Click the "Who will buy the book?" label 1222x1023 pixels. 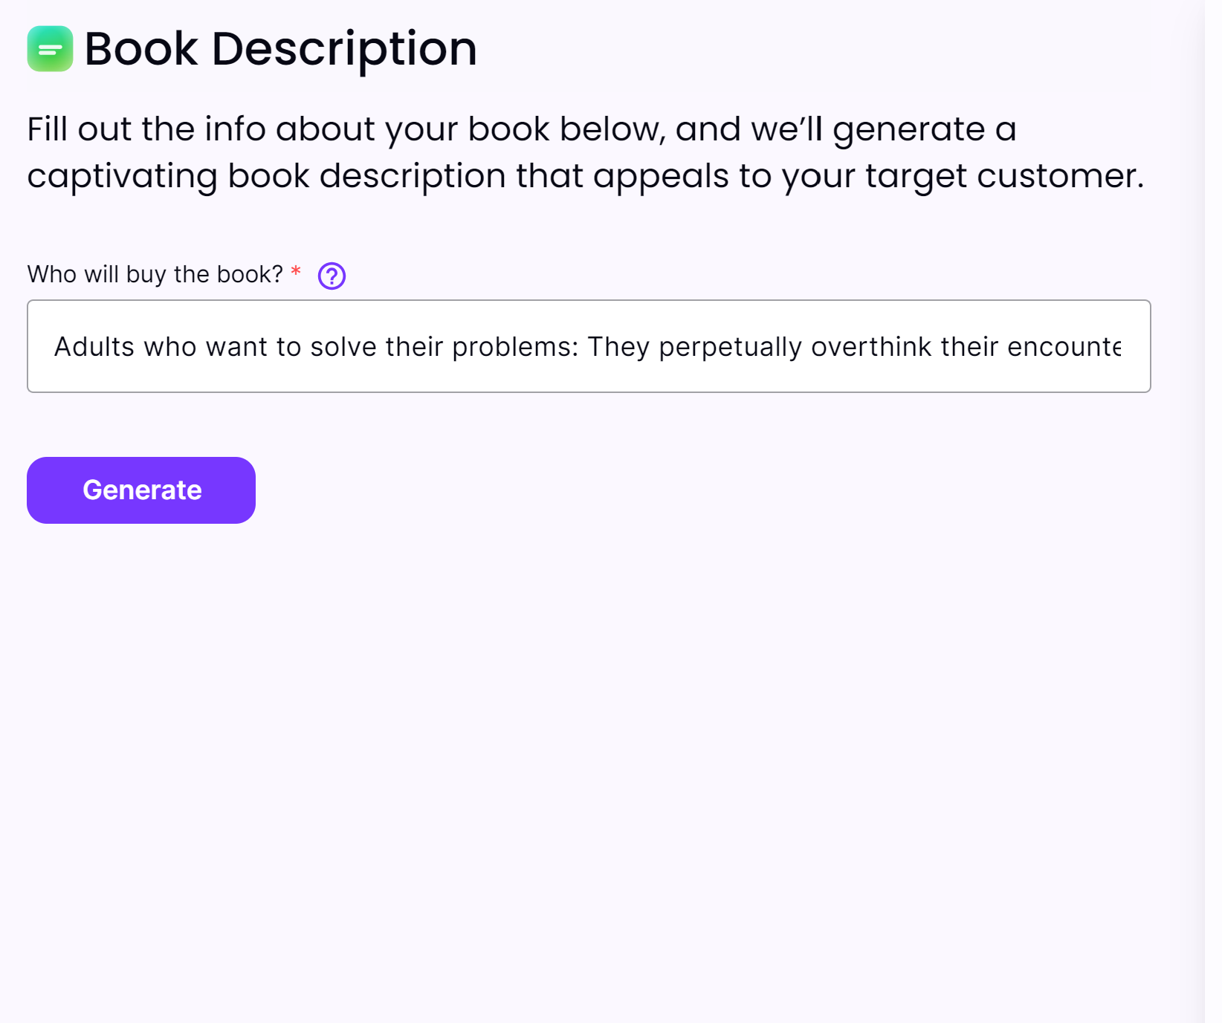(155, 274)
